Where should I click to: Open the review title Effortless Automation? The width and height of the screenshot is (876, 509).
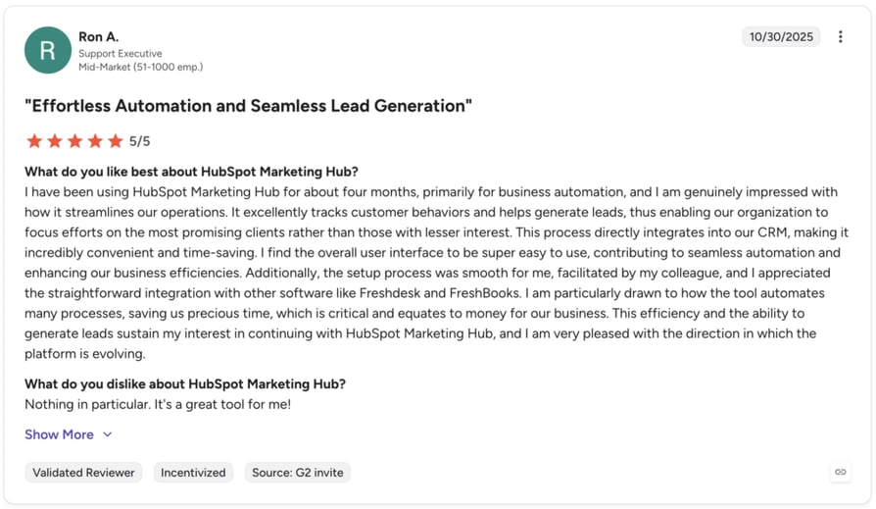(x=248, y=106)
